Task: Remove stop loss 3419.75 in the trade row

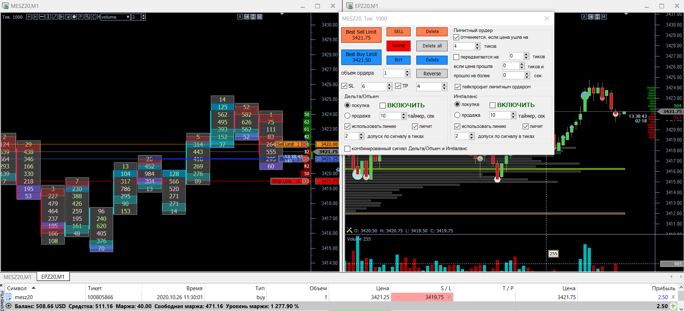Action: [449, 297]
